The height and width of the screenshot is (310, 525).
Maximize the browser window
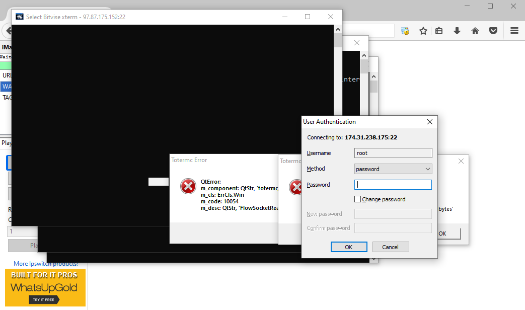pyautogui.click(x=490, y=6)
